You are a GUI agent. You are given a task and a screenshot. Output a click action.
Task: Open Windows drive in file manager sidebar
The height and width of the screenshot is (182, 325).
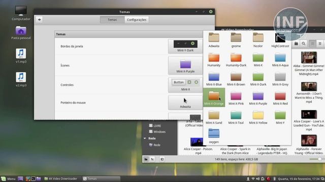click(x=157, y=131)
